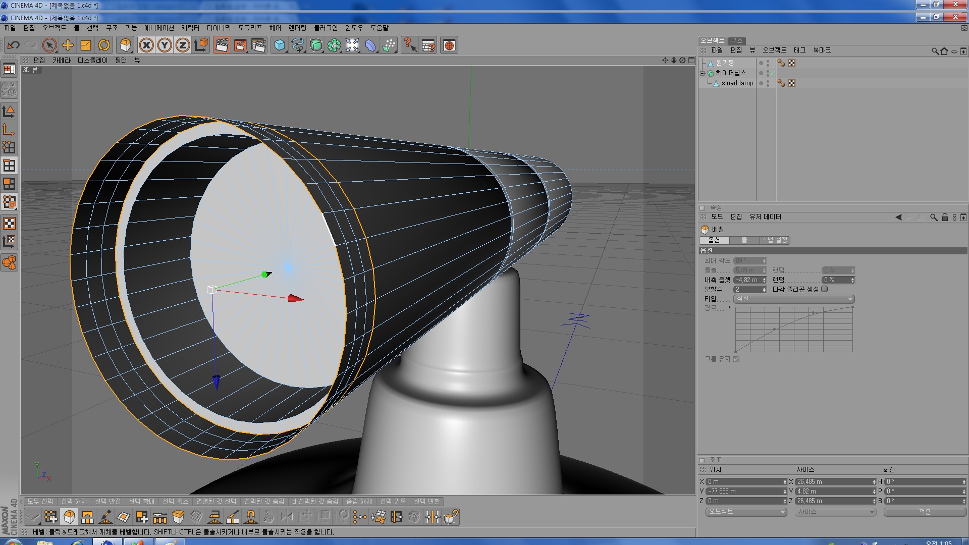The width and height of the screenshot is (969, 545).
Task: Click the 내측 옵셋 value field
Action: point(750,280)
